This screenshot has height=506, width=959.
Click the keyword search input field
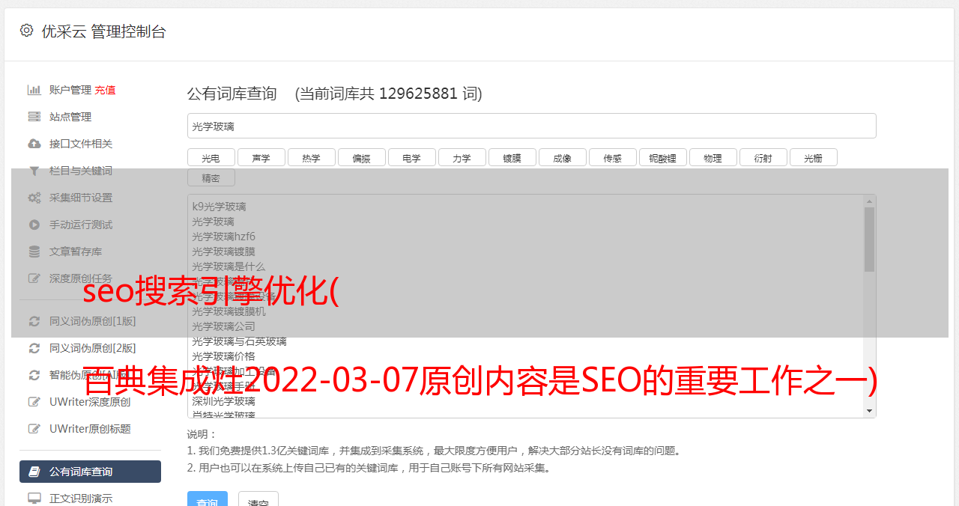532,126
